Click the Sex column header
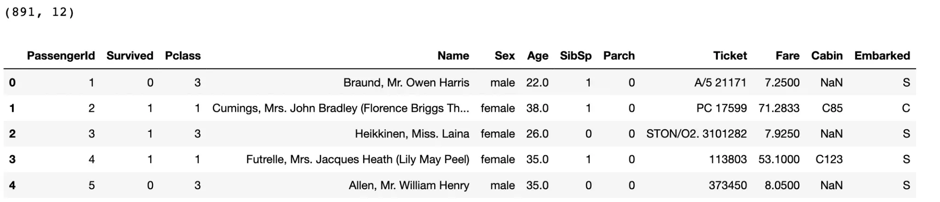940x202 pixels. 504,56
